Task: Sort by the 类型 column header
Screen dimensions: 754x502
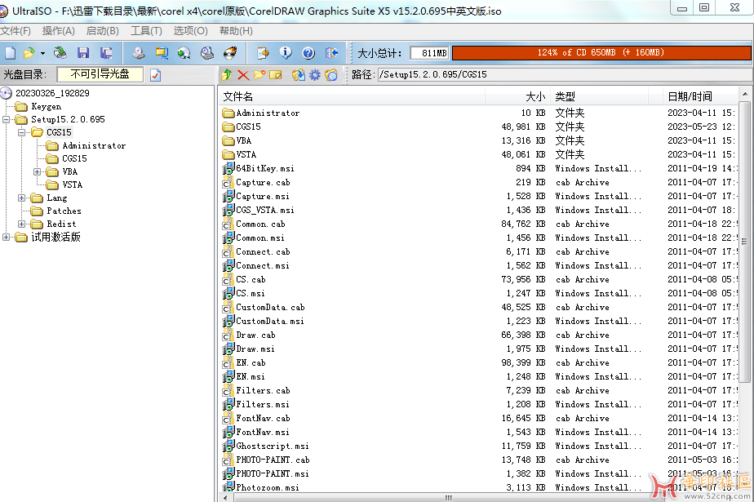Action: tap(599, 96)
